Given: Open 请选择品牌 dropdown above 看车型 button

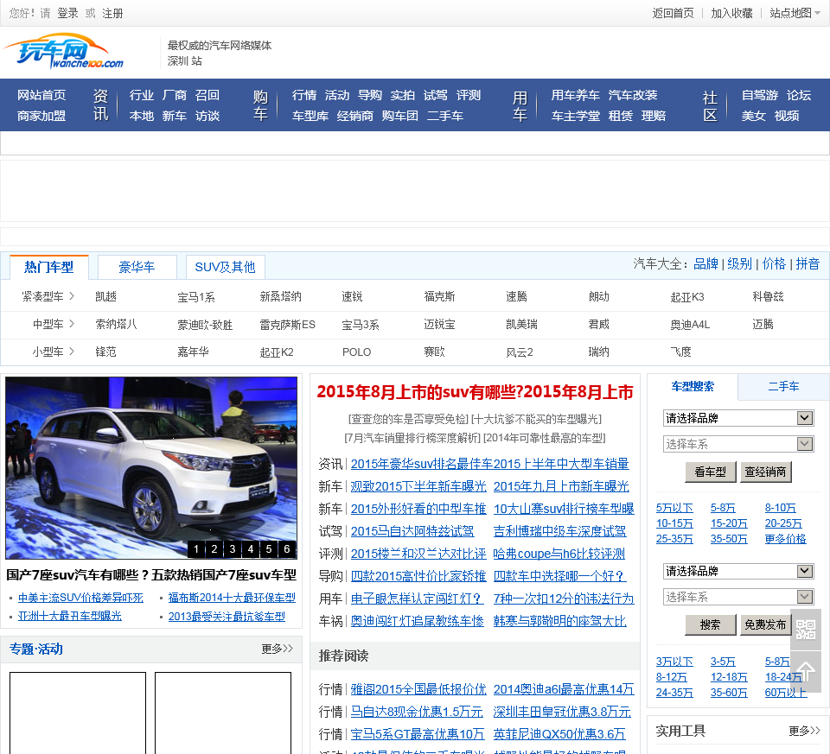Looking at the screenshot, I should [738, 418].
